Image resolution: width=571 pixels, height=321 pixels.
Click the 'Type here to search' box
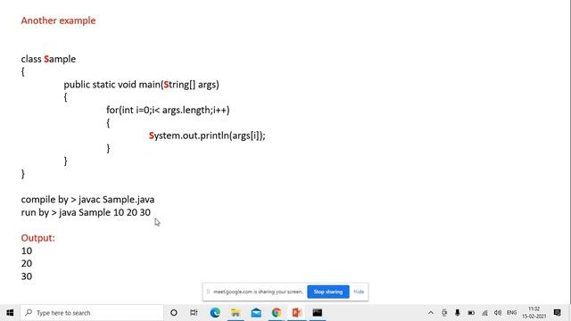(x=92, y=313)
